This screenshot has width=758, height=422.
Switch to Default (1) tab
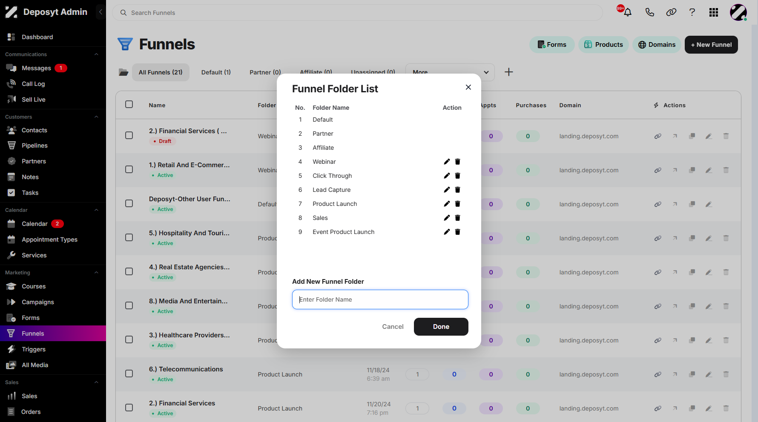point(216,72)
